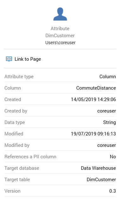121x199 pixels.
Task: Select the Created by coreuser value
Action: pos(106,111)
